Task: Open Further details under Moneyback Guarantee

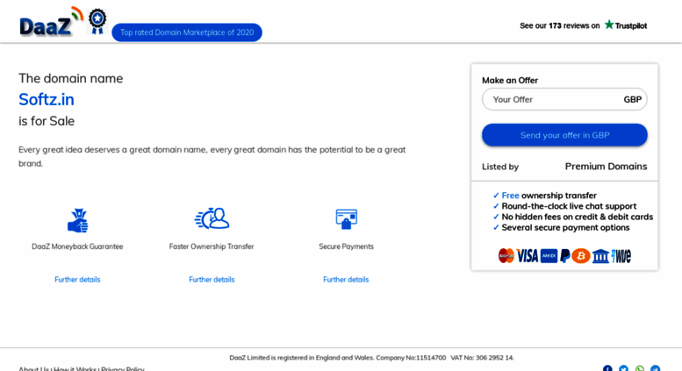Action: point(77,279)
